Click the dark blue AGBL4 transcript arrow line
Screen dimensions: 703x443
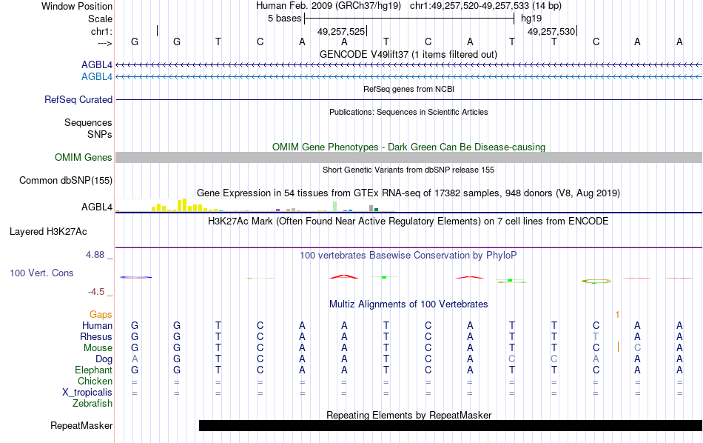tap(408, 65)
